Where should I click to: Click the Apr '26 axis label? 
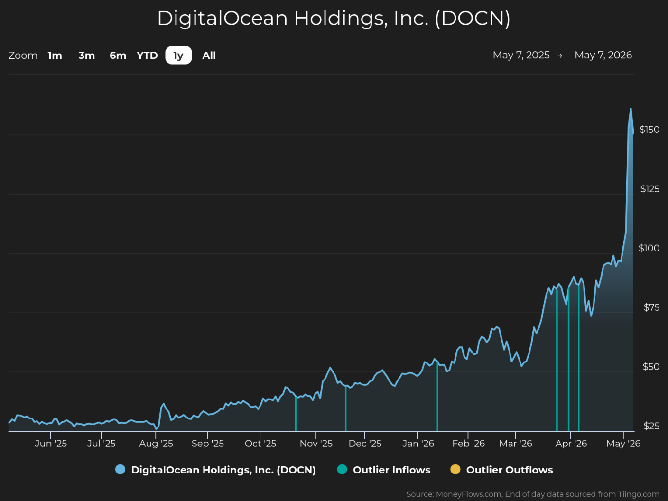[571, 444]
